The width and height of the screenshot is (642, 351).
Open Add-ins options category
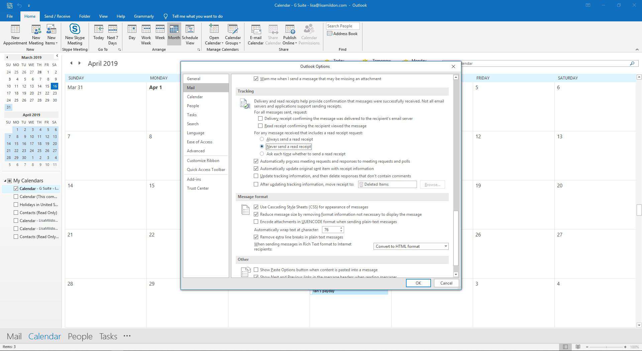pyautogui.click(x=206, y=179)
